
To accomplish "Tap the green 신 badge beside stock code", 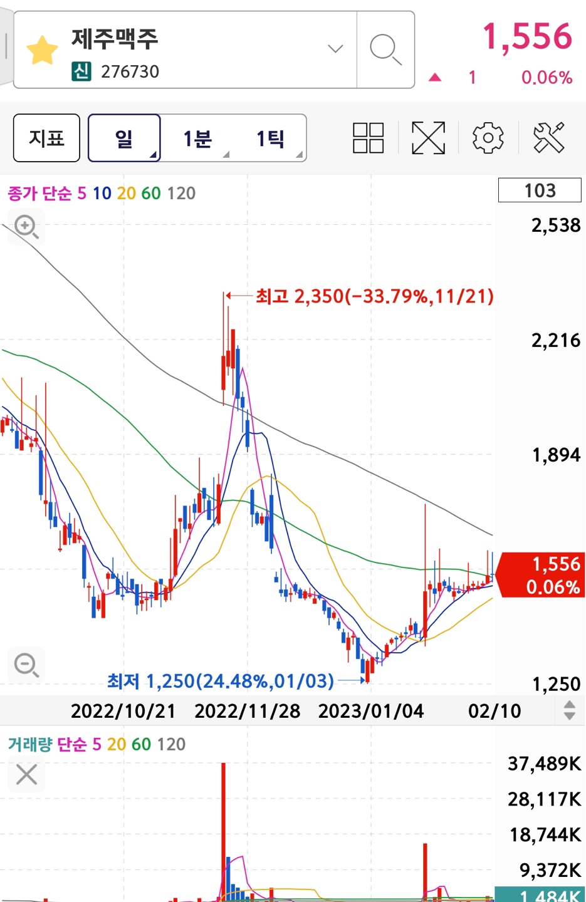I will pyautogui.click(x=81, y=71).
